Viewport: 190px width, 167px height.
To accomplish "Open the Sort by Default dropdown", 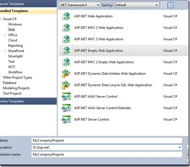I will tap(137, 5).
